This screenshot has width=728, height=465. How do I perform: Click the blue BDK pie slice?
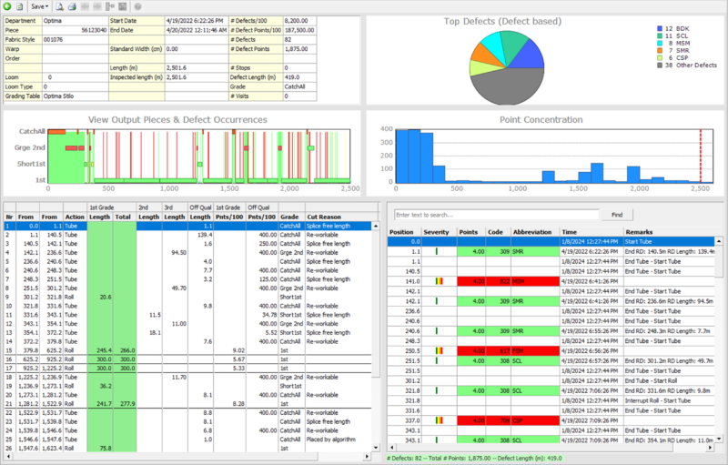(x=530, y=56)
